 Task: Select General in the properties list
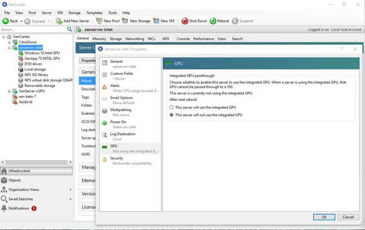(130, 64)
